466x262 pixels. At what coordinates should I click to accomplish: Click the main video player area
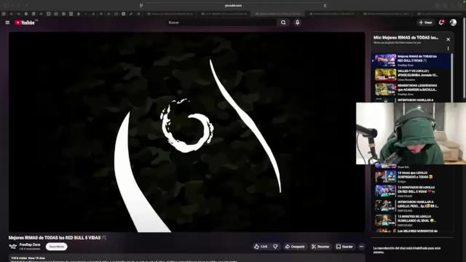[187, 132]
